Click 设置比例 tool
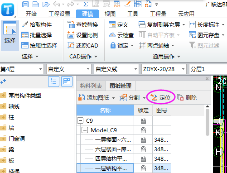Viewport: 227px width, 173px height. [x=83, y=35]
